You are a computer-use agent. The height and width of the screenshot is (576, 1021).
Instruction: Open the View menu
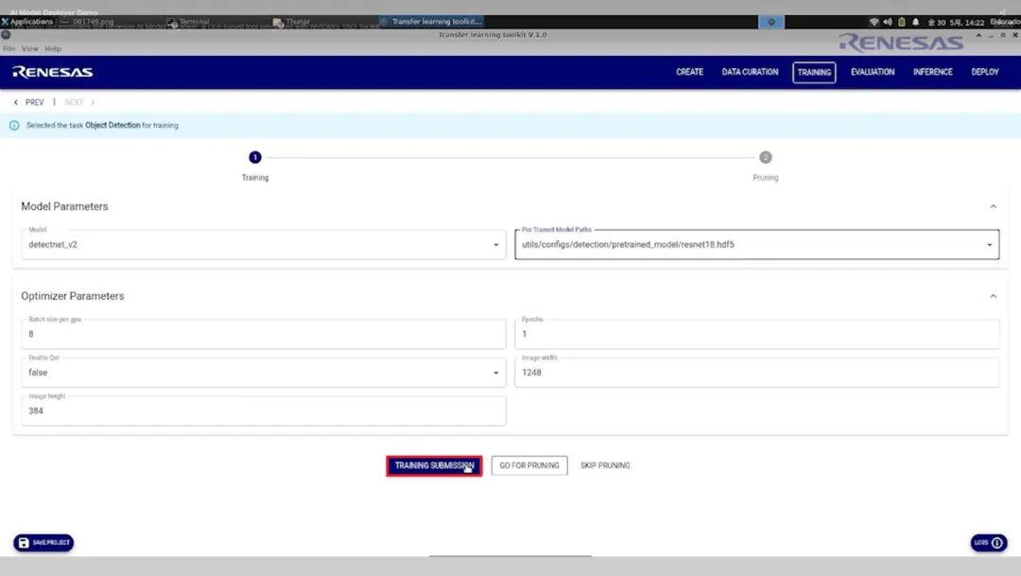point(30,49)
